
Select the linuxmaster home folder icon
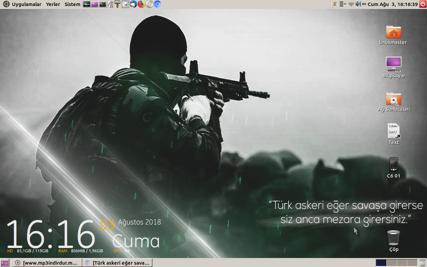coord(393,35)
